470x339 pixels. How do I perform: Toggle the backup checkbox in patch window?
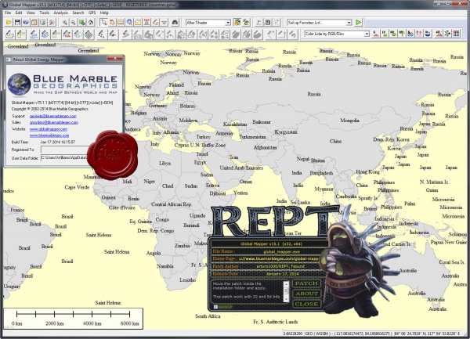click(215, 307)
